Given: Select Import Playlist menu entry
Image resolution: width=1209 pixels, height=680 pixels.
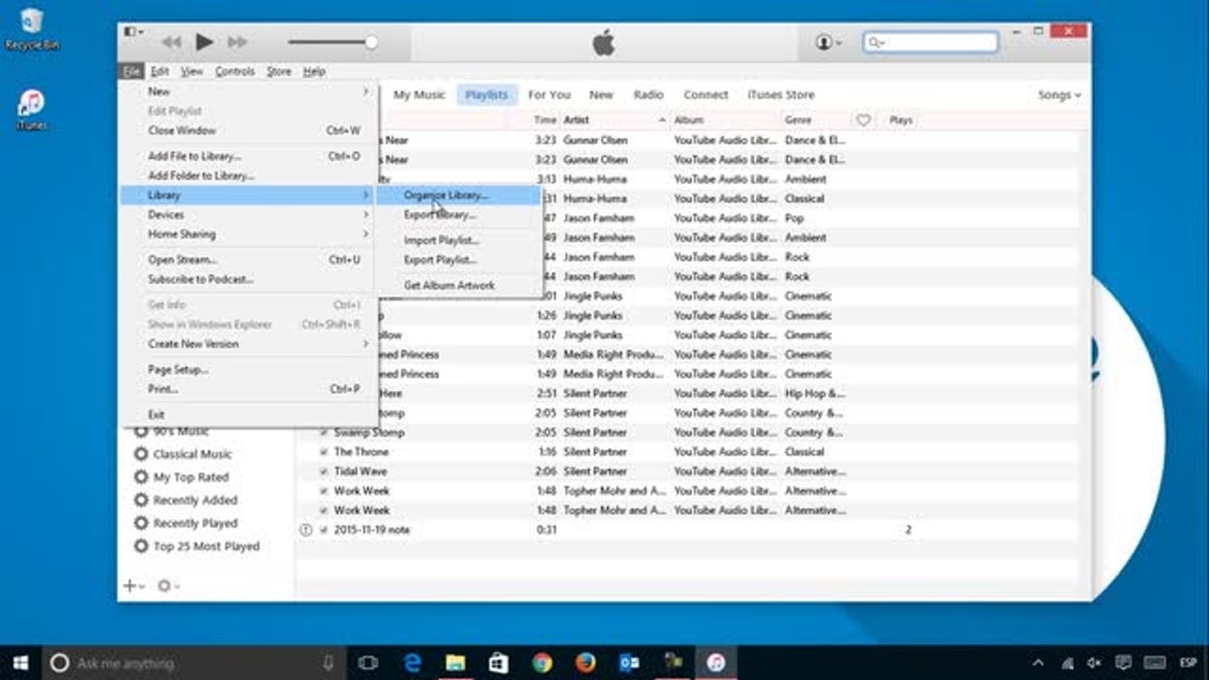Looking at the screenshot, I should click(458, 240).
